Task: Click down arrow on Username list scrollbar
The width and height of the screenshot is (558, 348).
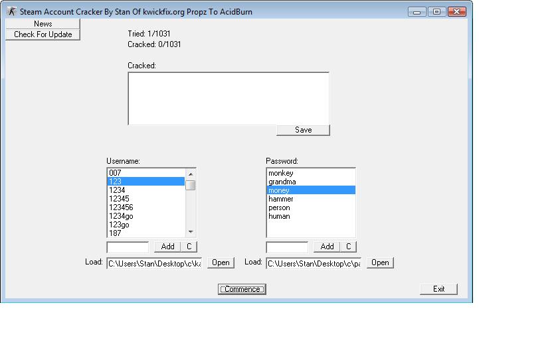Action: coord(191,232)
